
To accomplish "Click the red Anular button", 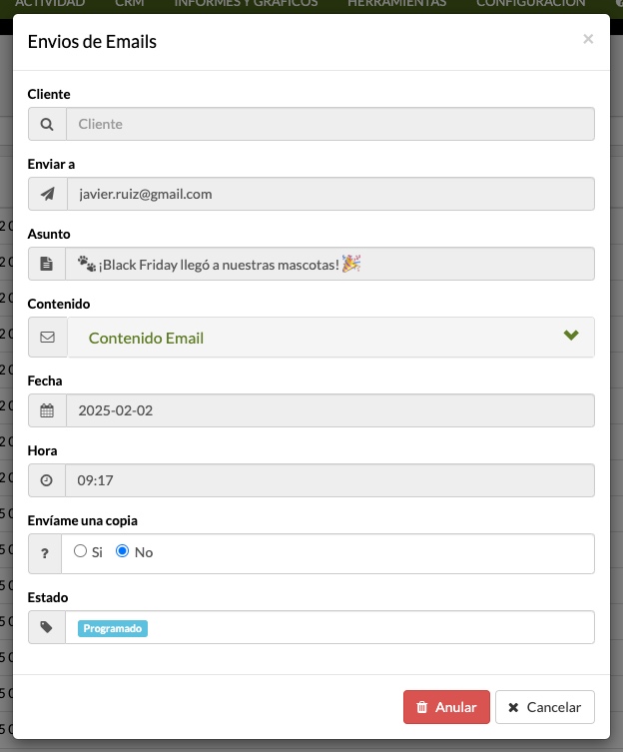I will [x=446, y=707].
